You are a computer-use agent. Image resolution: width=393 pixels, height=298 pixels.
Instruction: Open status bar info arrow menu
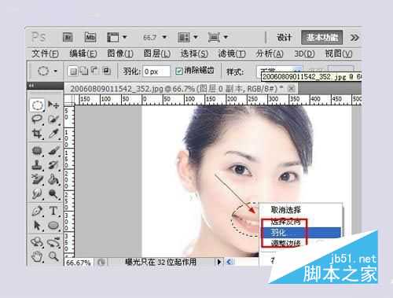pos(219,262)
